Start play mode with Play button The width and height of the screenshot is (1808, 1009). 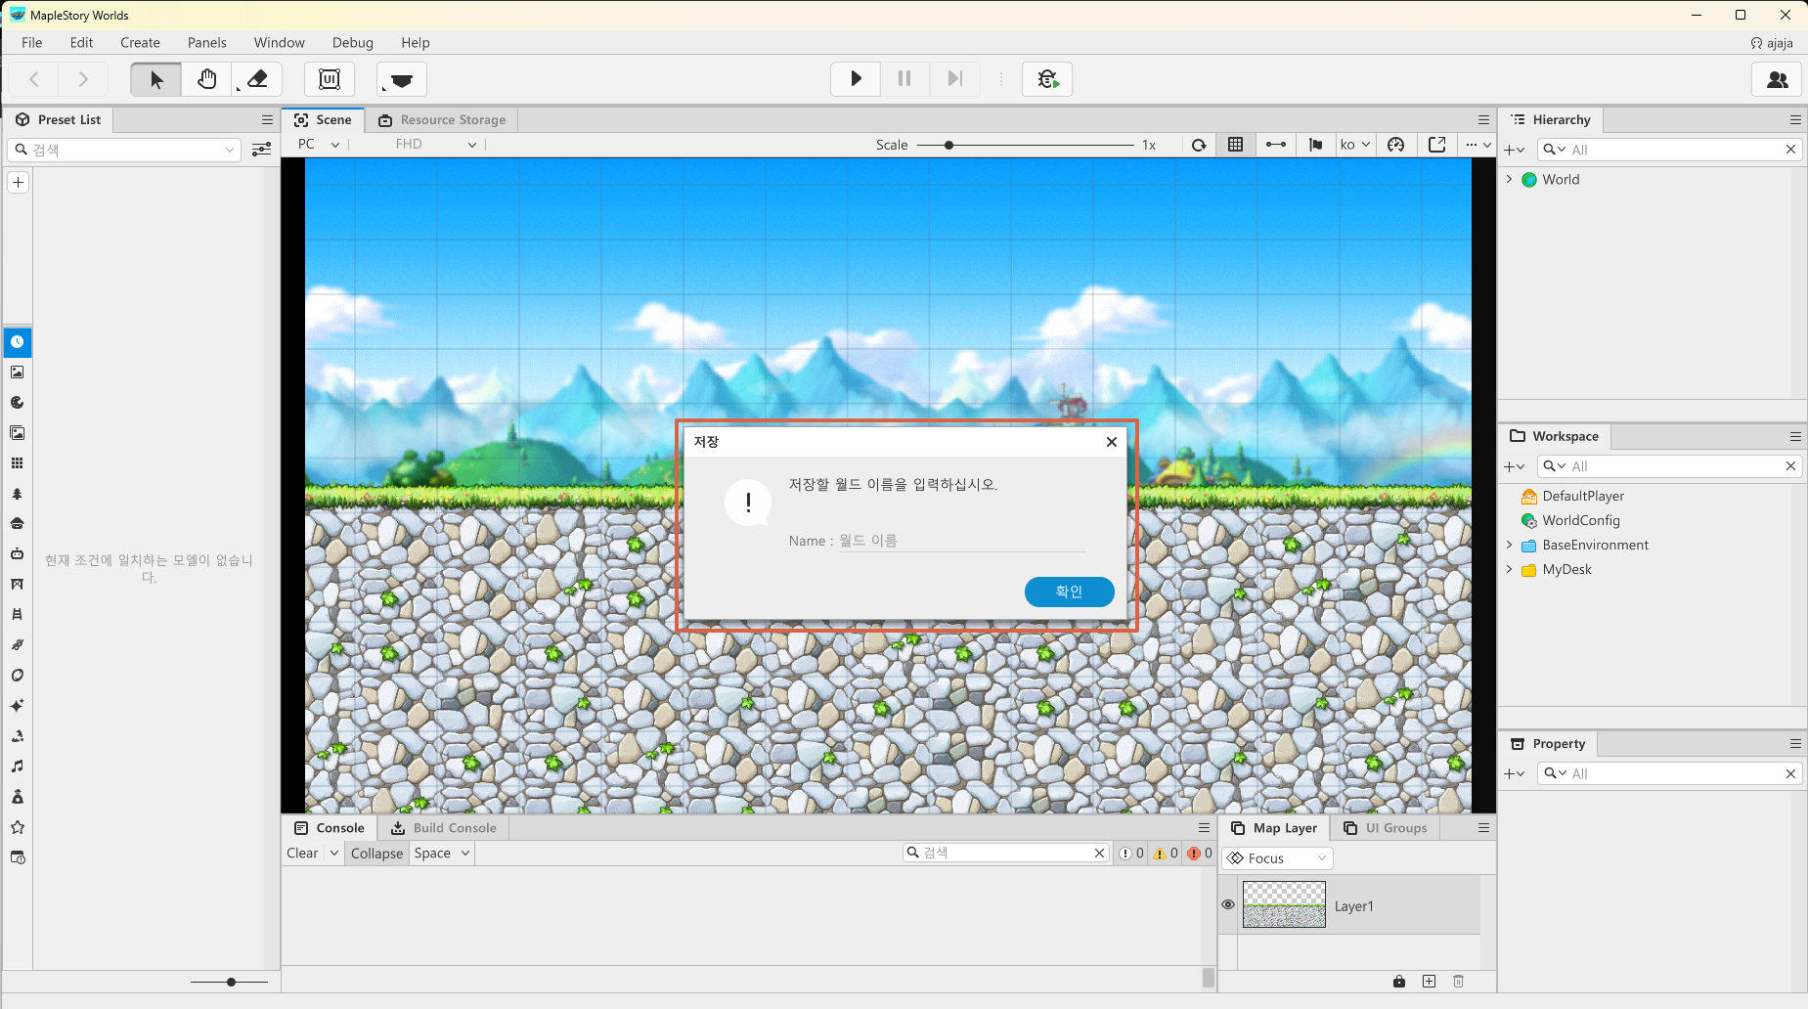click(x=856, y=79)
